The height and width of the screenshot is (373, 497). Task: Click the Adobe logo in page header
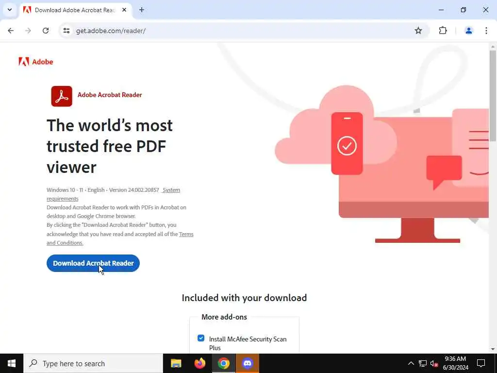[x=36, y=62]
